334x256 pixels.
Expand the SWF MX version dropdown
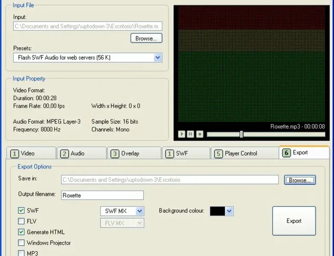(x=139, y=211)
